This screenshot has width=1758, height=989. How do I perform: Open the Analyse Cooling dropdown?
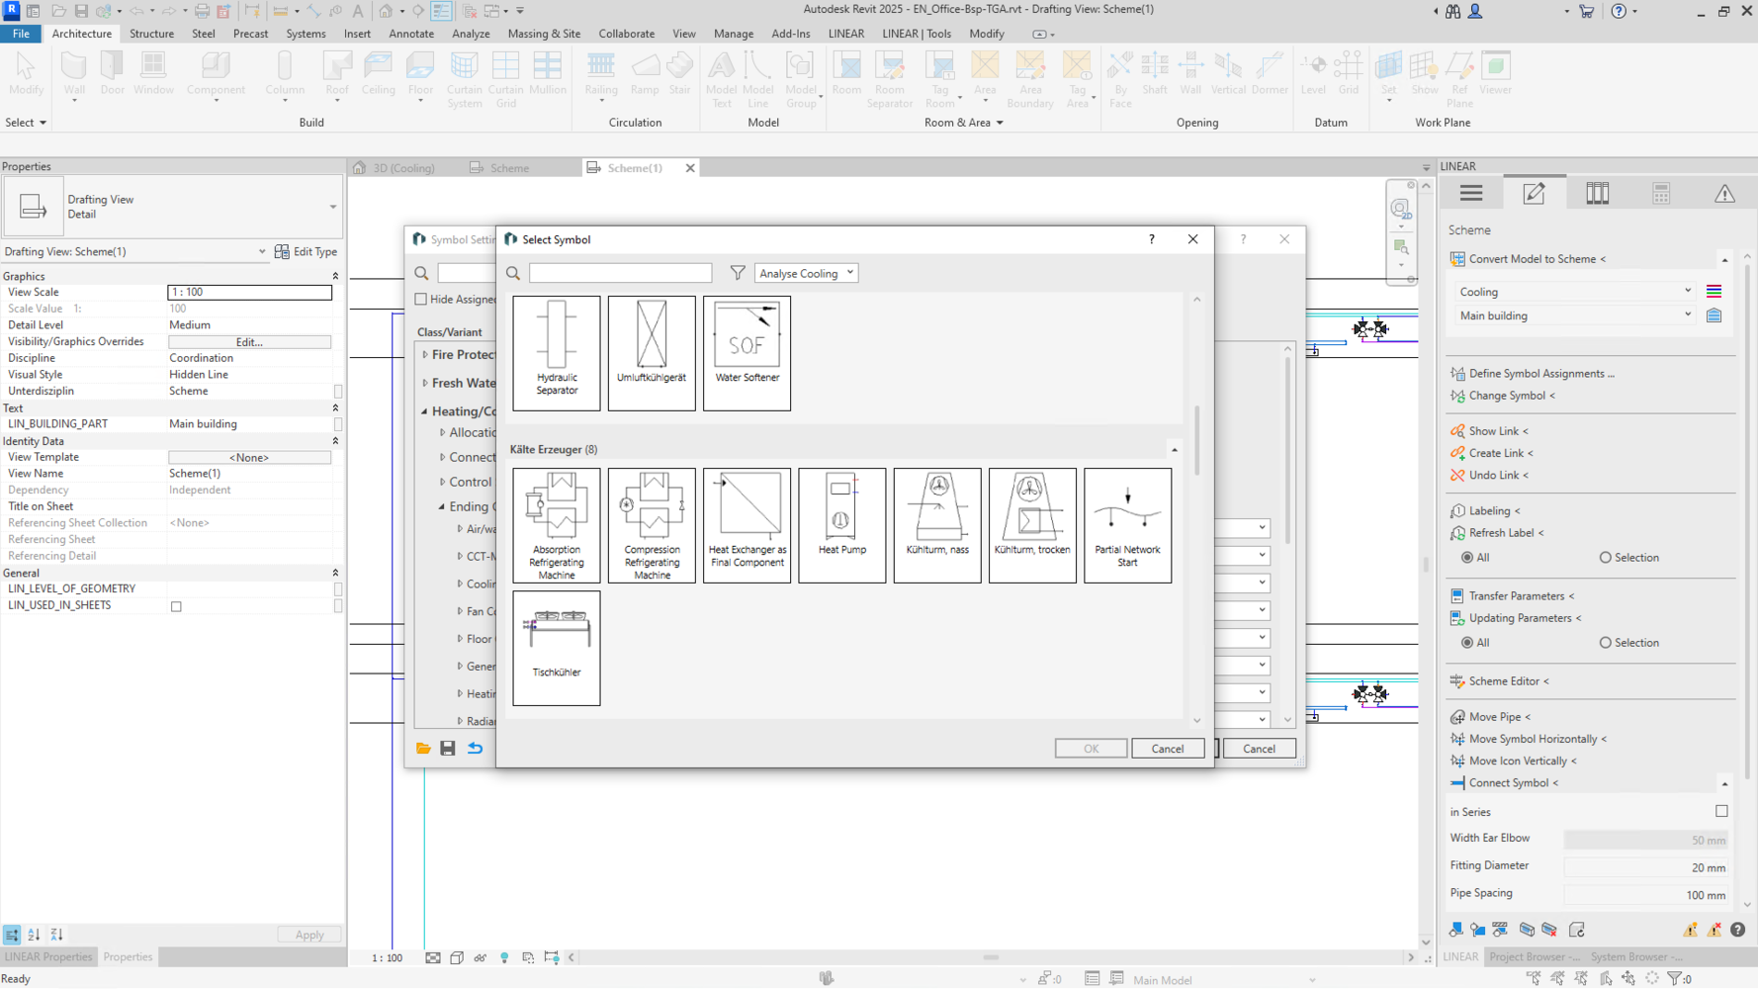[x=806, y=273]
